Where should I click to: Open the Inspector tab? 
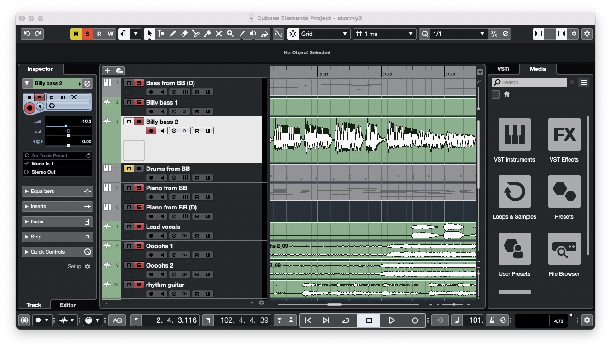click(40, 69)
